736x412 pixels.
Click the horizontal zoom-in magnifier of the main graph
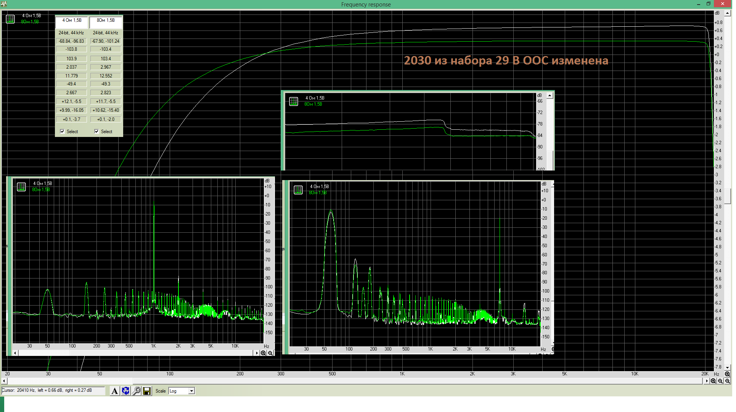[x=713, y=381]
